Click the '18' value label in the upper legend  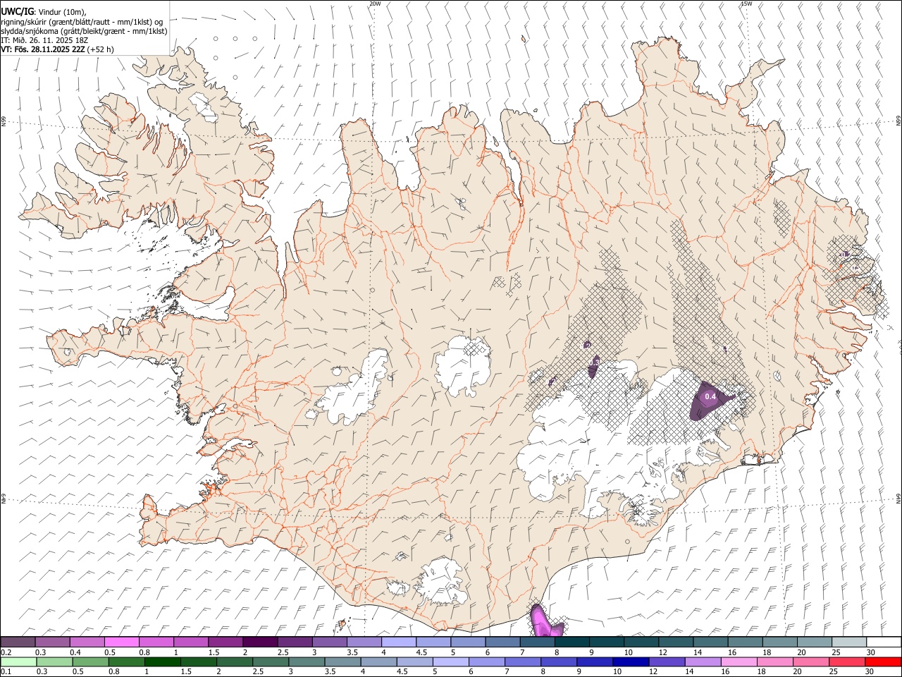766,652
